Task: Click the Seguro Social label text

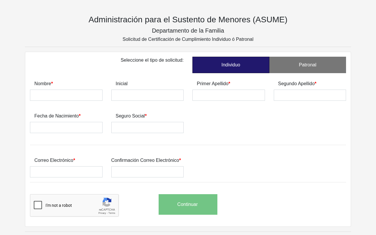Action: tap(130, 116)
